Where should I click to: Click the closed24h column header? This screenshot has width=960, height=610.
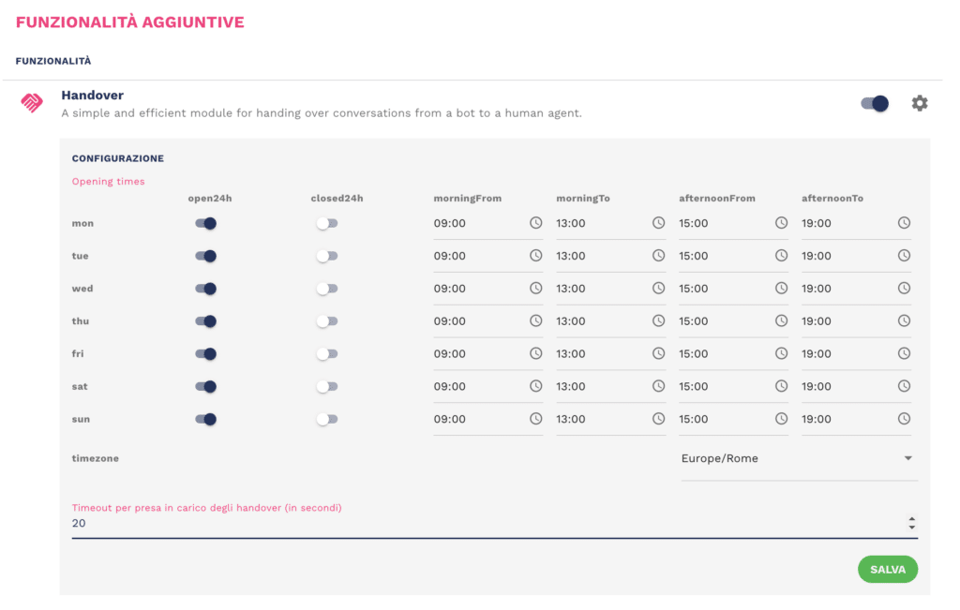(337, 199)
